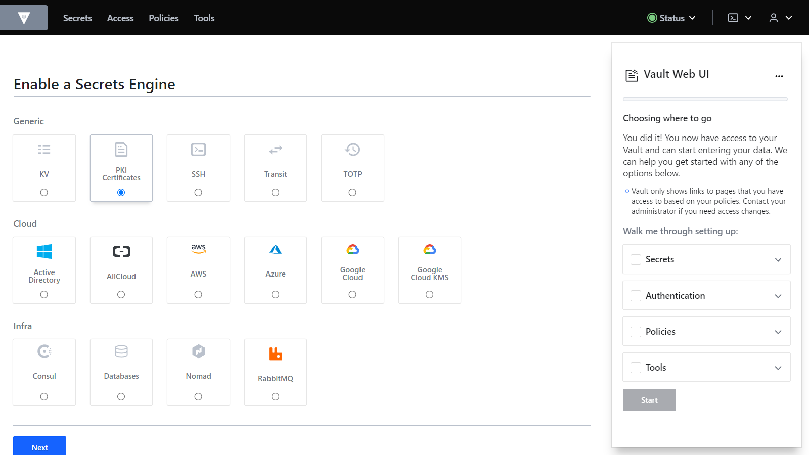Image resolution: width=809 pixels, height=455 pixels.
Task: Click the Start button in the guide
Action: pos(649,400)
